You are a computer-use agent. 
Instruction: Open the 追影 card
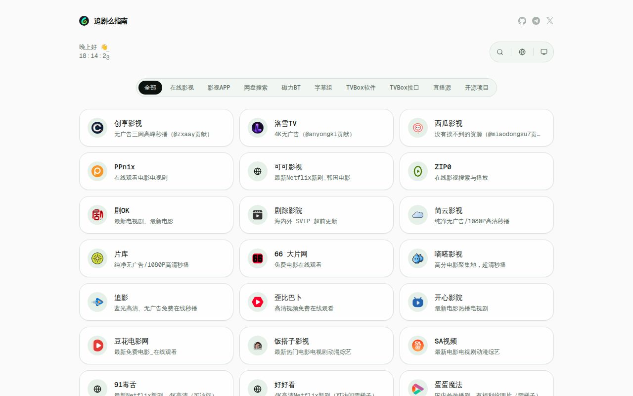156,302
